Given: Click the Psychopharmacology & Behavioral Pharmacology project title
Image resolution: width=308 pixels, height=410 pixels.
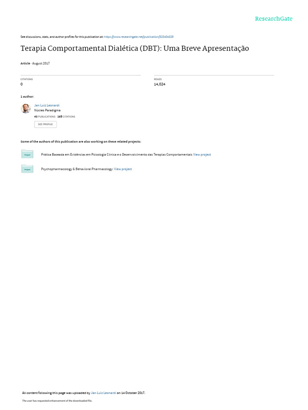Looking at the screenshot, I should (x=77, y=169).
